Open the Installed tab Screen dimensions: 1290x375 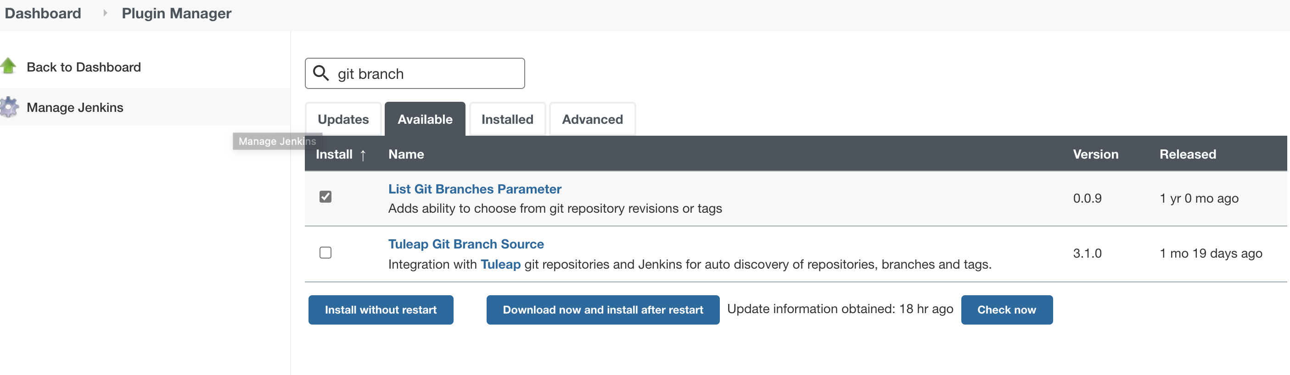(507, 119)
